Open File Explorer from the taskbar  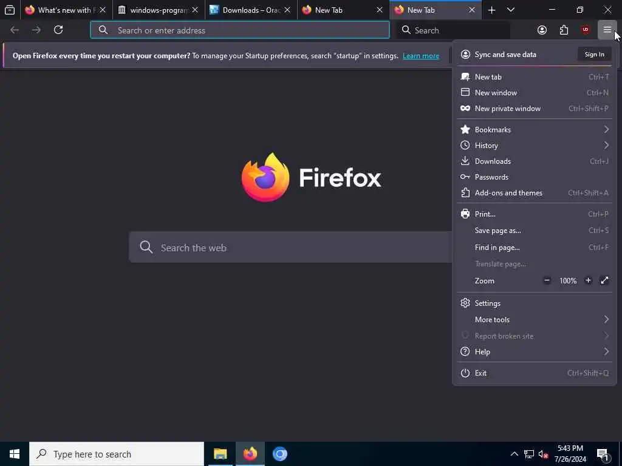tap(220, 454)
